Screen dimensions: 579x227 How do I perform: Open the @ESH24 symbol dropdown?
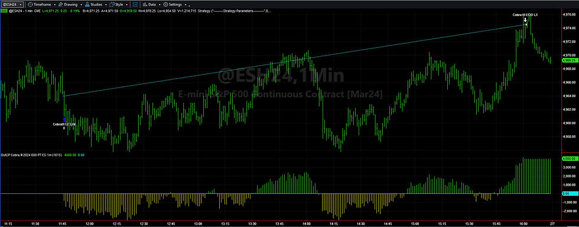tap(12, 5)
